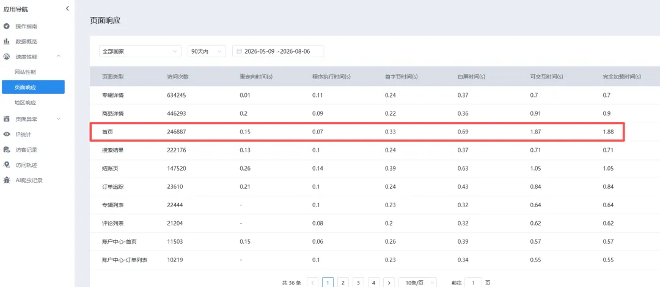Click the bar chart icon beside 数据概览
Screen dimensions: 660x287
[x=6, y=41]
